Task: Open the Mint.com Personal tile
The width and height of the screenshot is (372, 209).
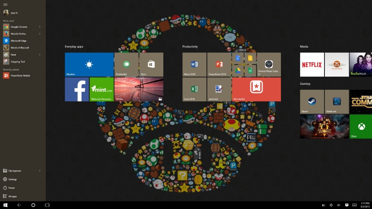Action: [x=101, y=89]
